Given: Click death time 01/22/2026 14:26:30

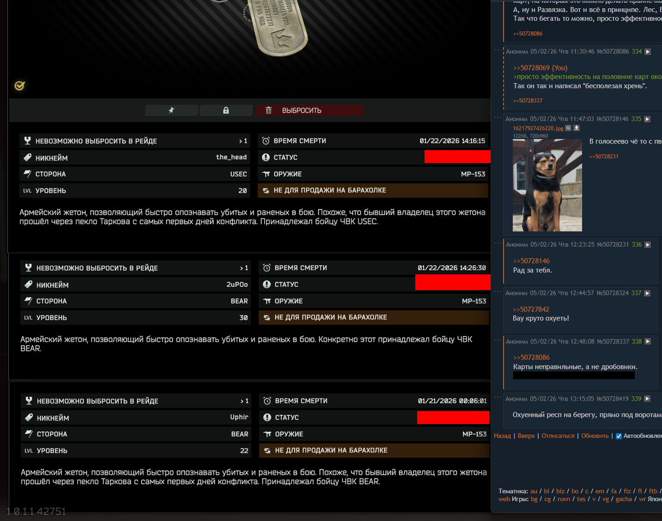Looking at the screenshot, I should [452, 268].
